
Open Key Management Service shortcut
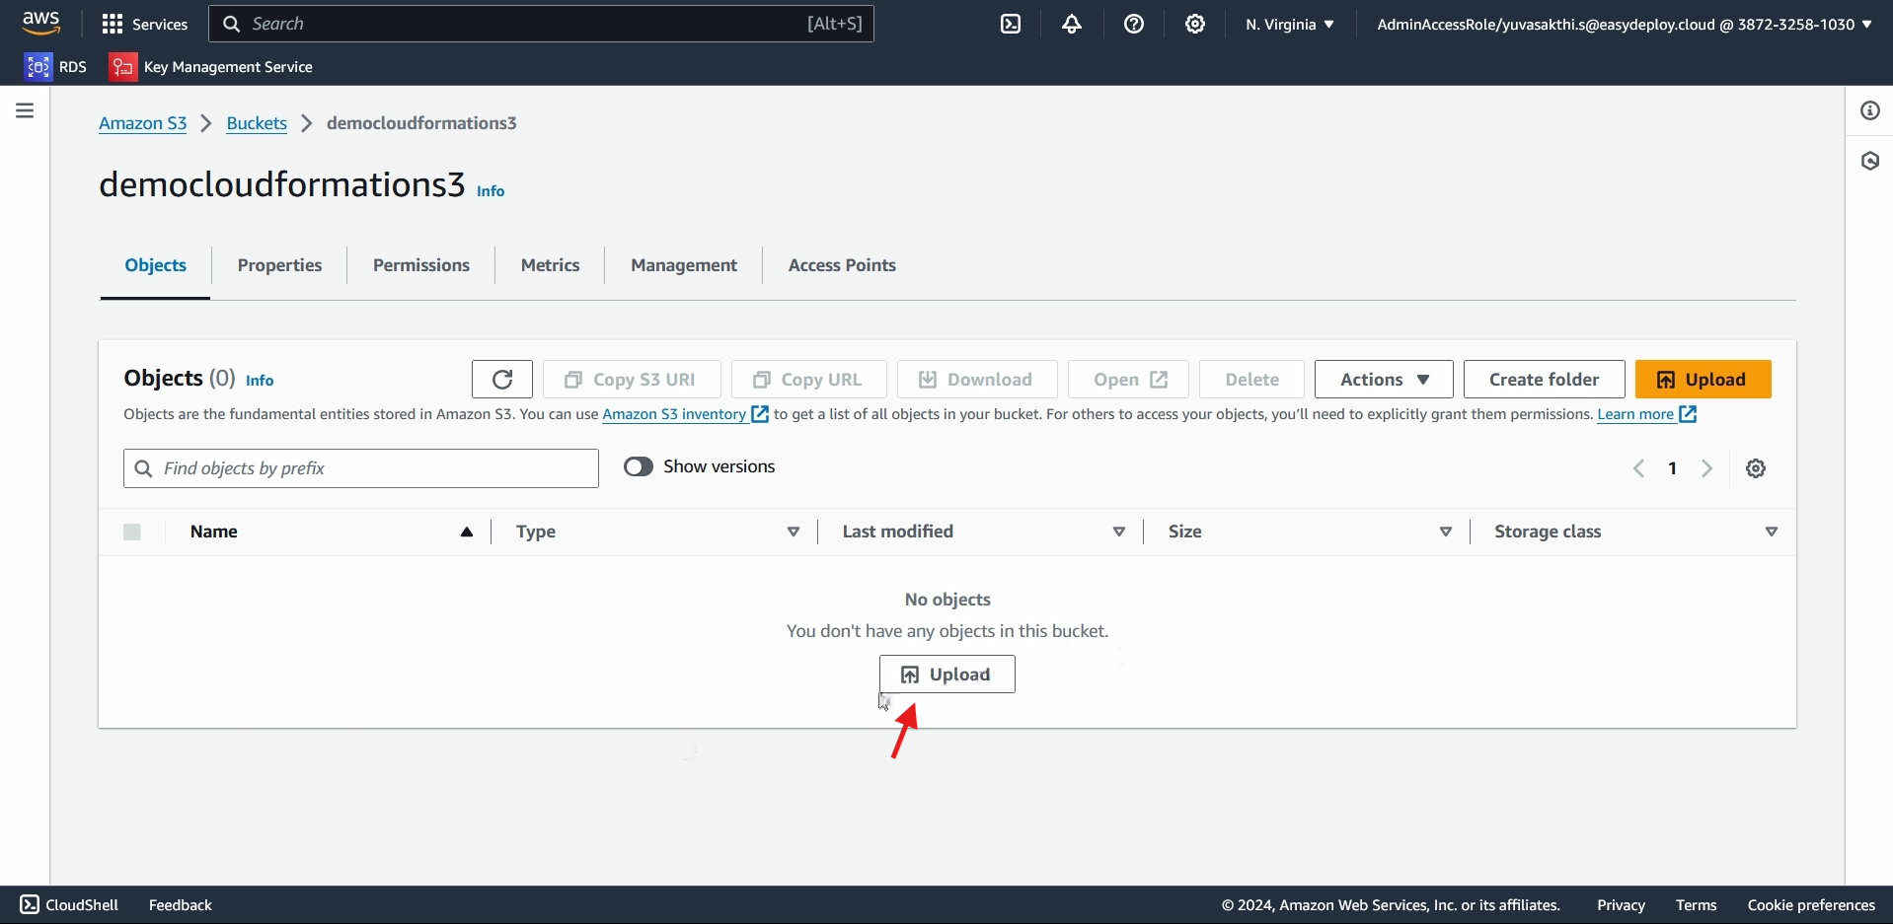(211, 66)
